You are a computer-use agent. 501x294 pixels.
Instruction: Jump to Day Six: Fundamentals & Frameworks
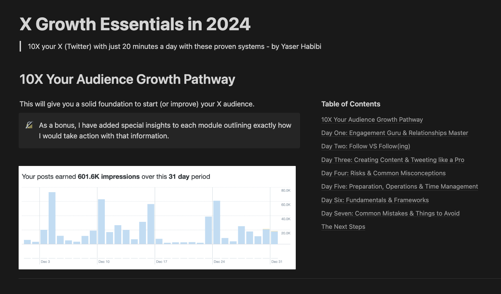[x=375, y=200]
